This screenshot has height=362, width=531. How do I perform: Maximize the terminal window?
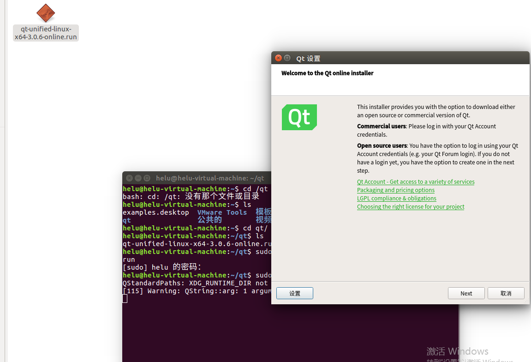coord(147,178)
